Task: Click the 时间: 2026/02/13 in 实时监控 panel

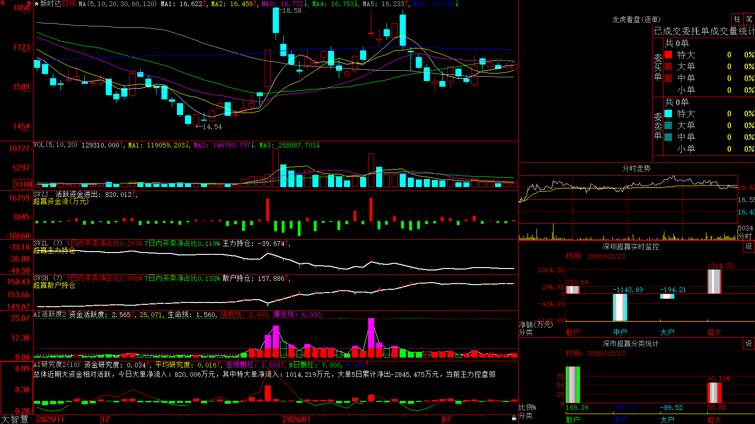Action: pos(596,256)
